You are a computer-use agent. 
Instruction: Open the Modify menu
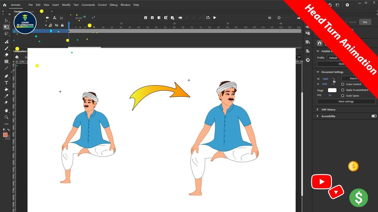click(x=66, y=5)
